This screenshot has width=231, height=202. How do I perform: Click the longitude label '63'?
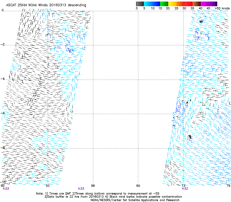coord(48,186)
